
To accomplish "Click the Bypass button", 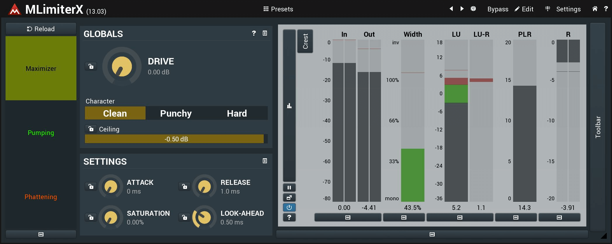I will [x=498, y=9].
